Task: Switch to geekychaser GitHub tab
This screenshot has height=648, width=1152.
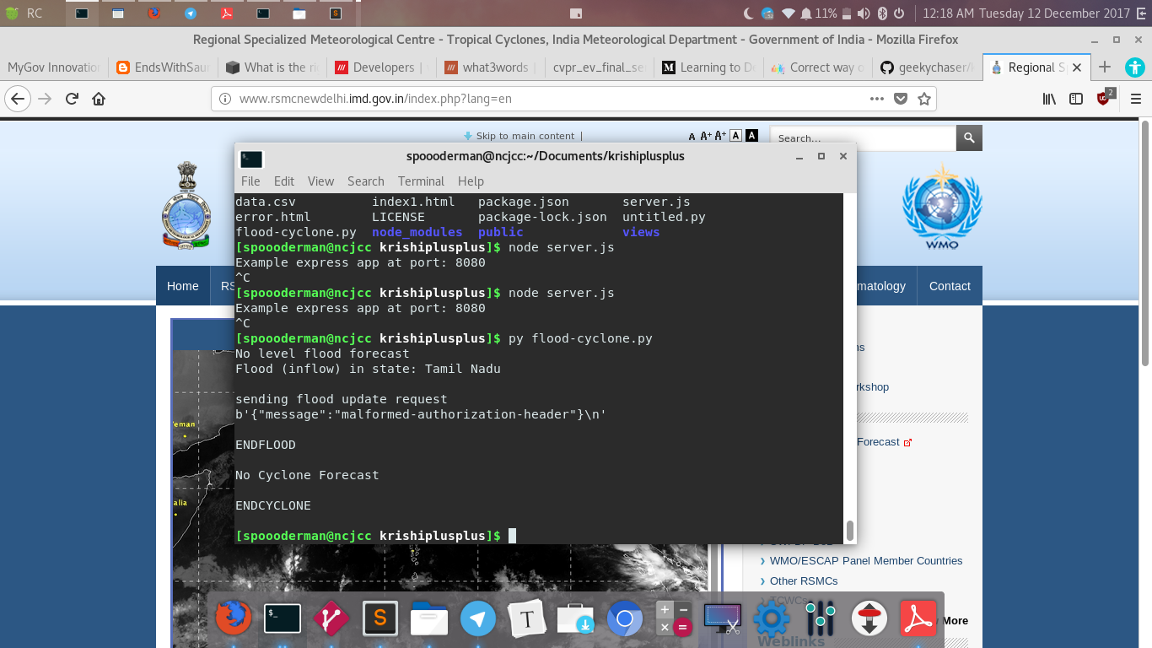Action: click(x=926, y=67)
